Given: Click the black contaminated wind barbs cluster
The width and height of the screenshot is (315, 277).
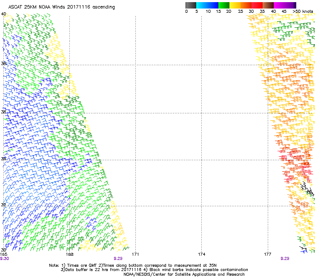Looking at the screenshot, I should (x=307, y=189).
